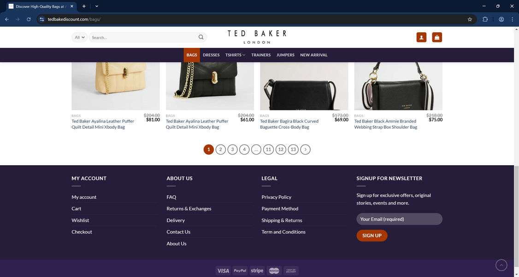The width and height of the screenshot is (519, 277).
Task: Open the tab search dropdown arrow
Action: coord(97,6)
